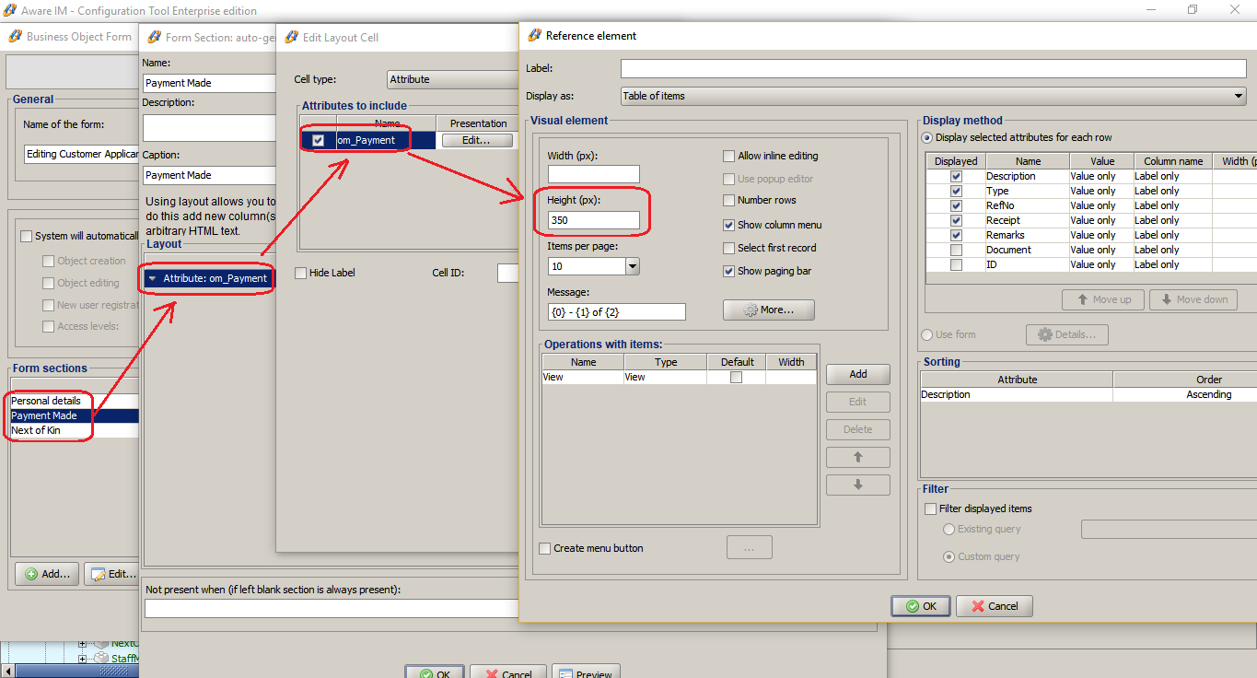This screenshot has height=678, width=1257.
Task: Select Next of Kin form section
Action: click(74, 430)
